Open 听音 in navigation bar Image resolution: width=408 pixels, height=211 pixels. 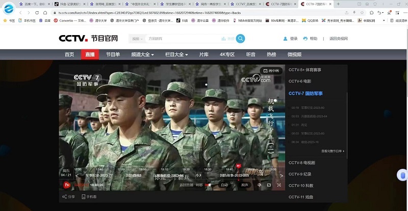click(250, 54)
